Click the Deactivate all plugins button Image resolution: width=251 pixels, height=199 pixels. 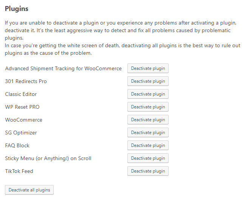point(29,190)
